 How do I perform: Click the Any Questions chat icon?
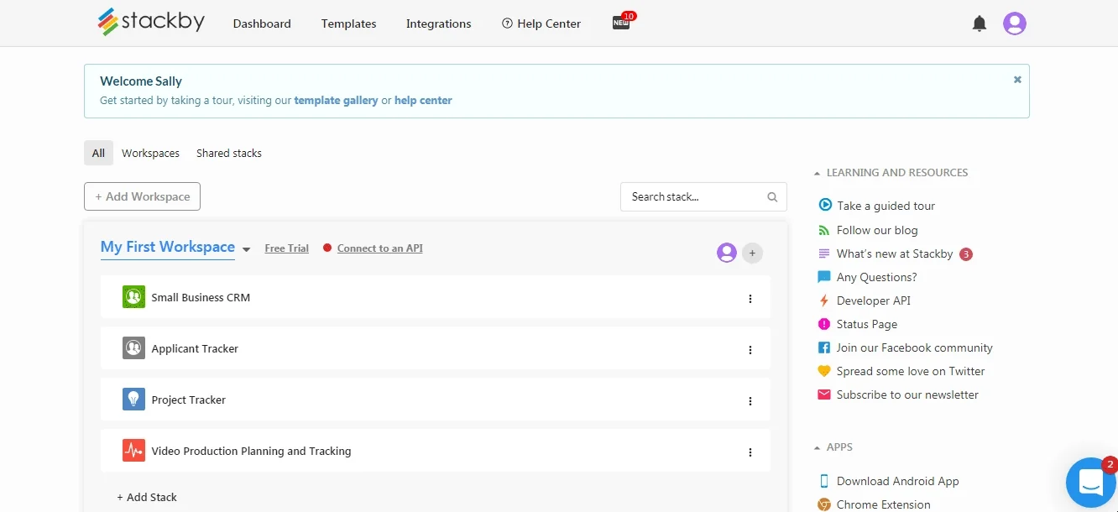click(824, 277)
